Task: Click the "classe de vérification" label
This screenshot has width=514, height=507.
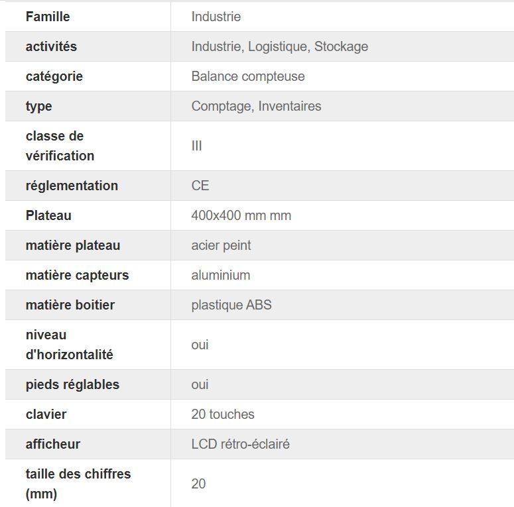Action: [x=60, y=146]
